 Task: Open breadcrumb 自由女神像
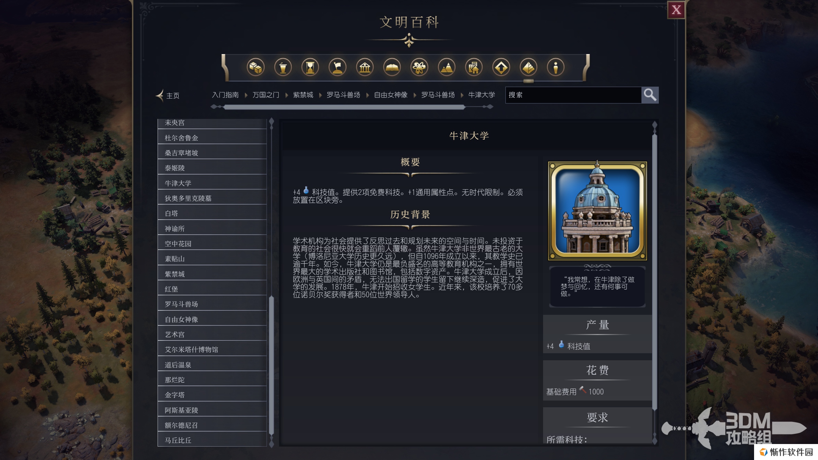[391, 95]
